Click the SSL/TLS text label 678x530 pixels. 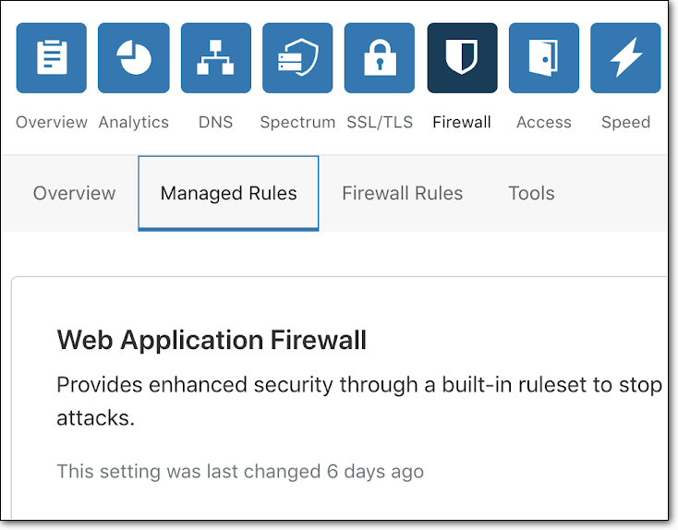[380, 122]
